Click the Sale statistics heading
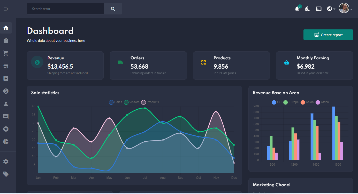This screenshot has width=358, height=194. coord(45,93)
